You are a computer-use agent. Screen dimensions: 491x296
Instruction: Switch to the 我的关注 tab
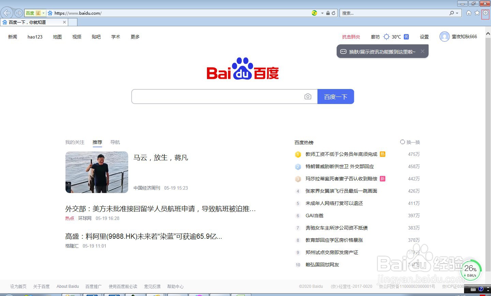[75, 142]
